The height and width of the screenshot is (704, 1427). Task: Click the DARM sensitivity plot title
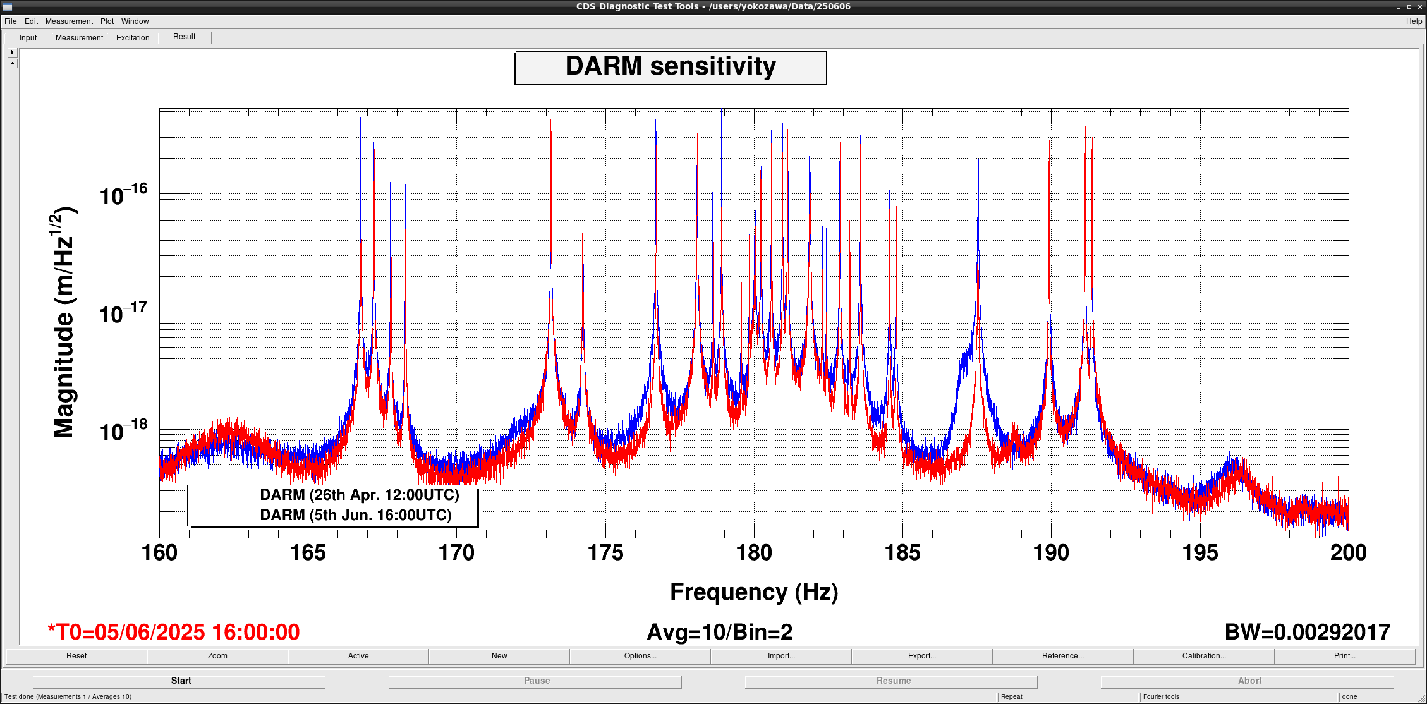[x=671, y=67]
